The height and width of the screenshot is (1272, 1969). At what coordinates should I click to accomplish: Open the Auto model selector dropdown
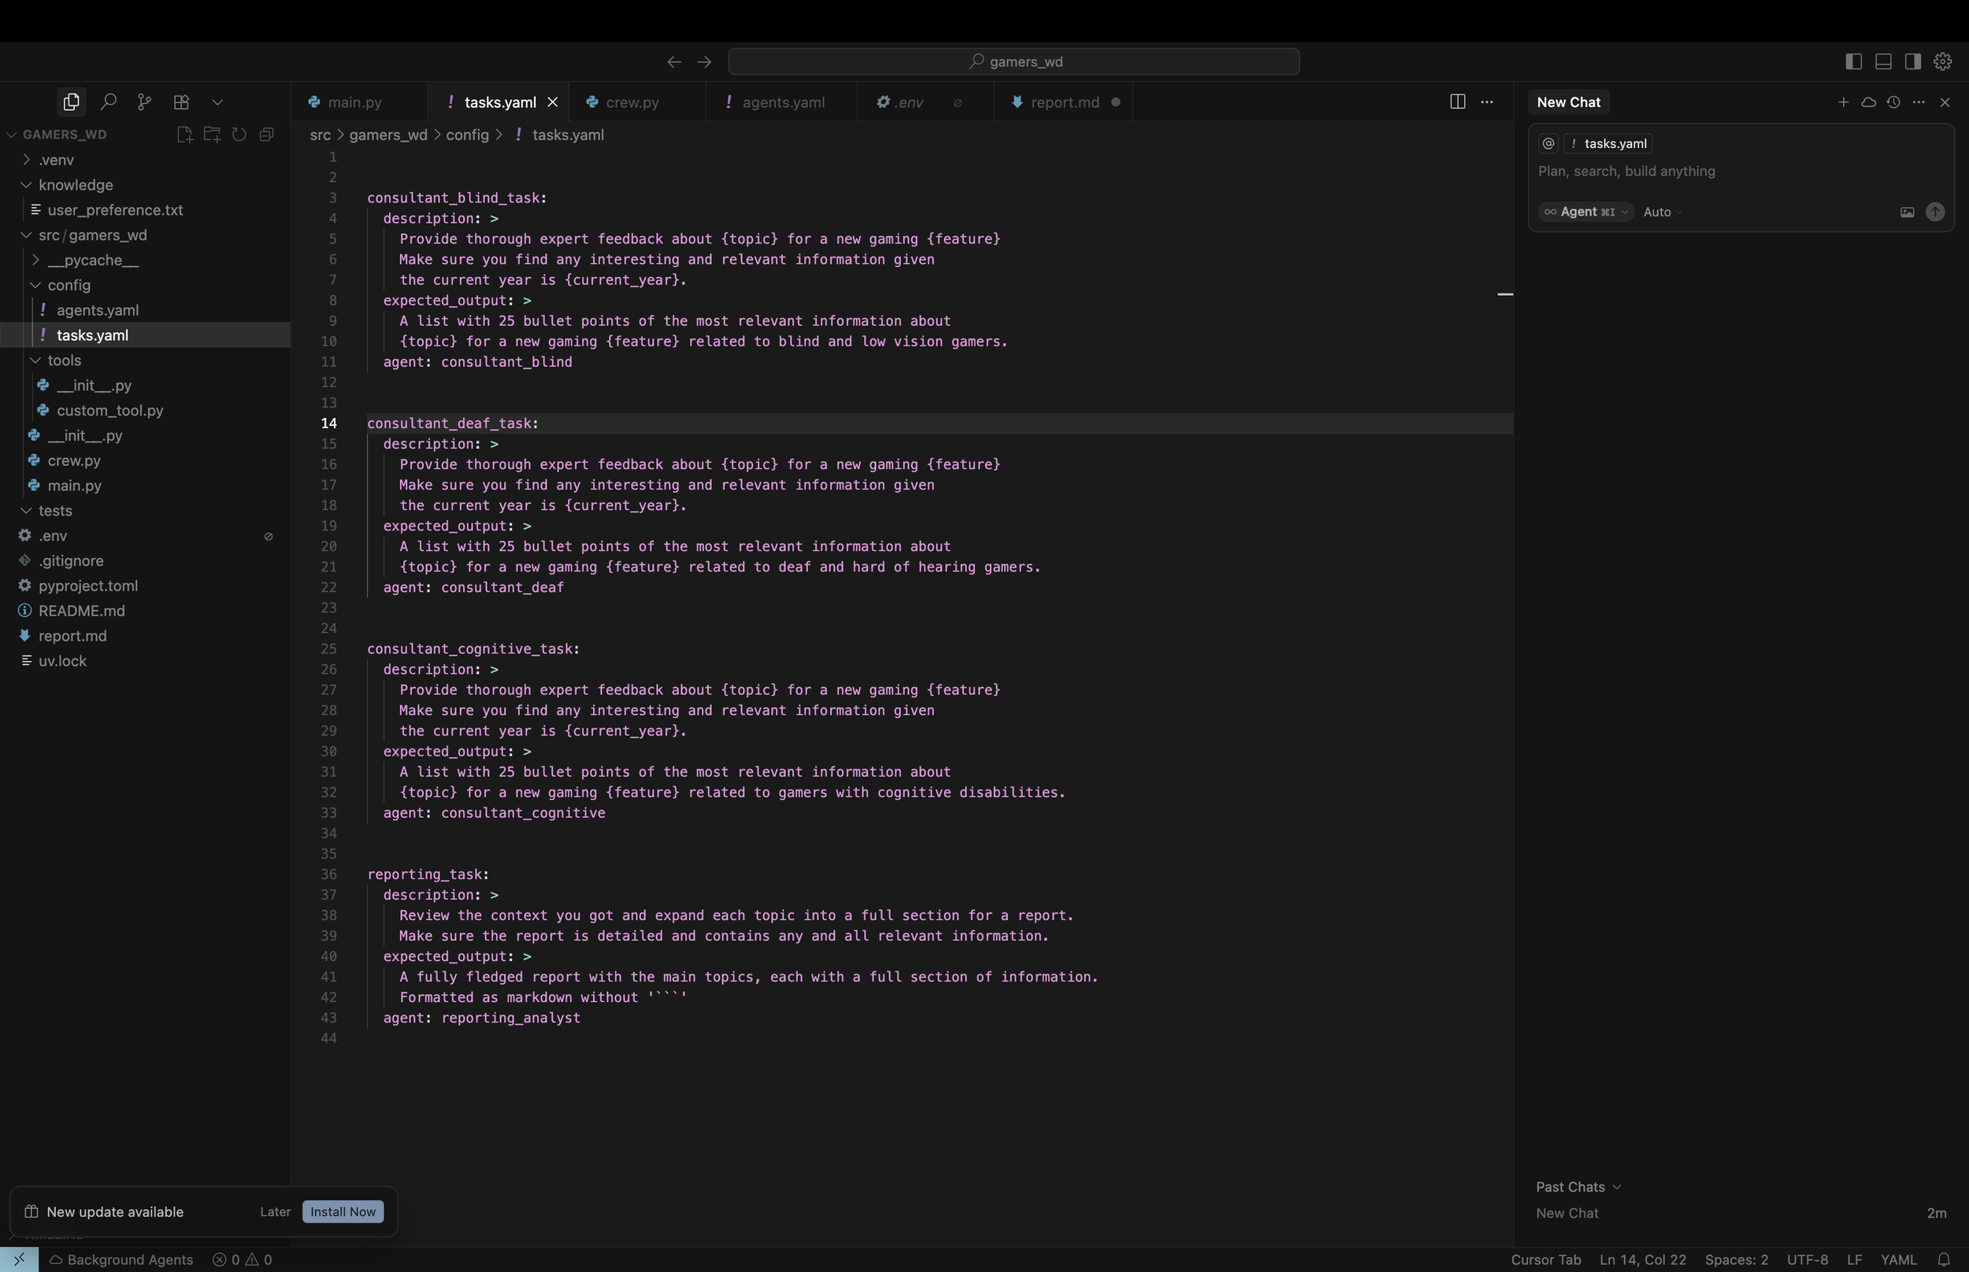[1662, 213]
